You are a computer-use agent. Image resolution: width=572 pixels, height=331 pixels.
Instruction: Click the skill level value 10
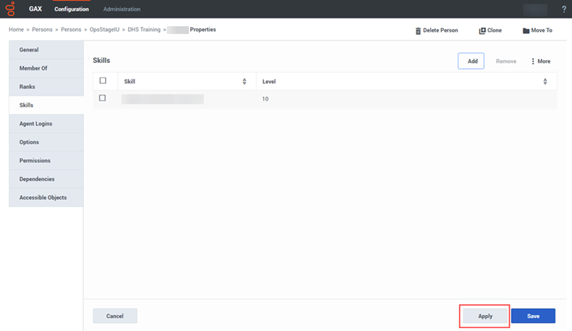[x=265, y=99]
